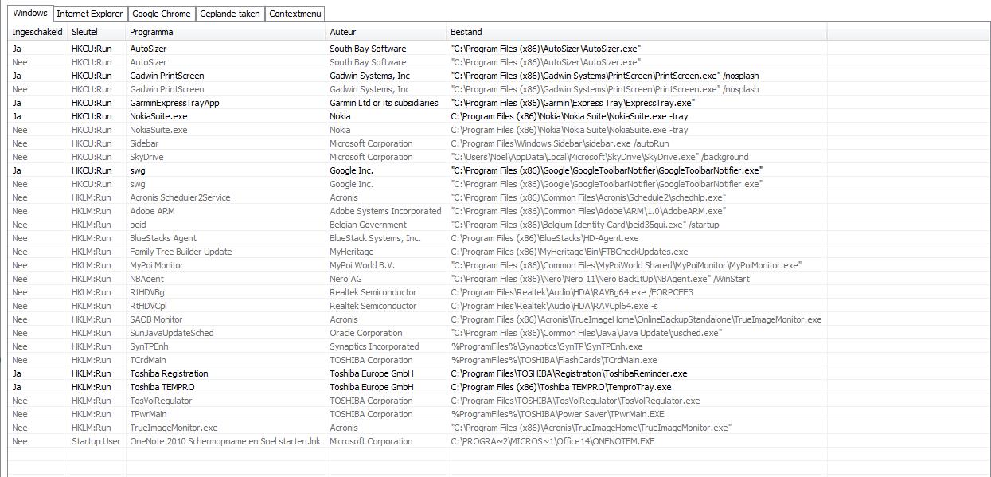Screen dimensions: 991x477
Task: Choose the BlueStacks Agent entry
Action: click(163, 238)
